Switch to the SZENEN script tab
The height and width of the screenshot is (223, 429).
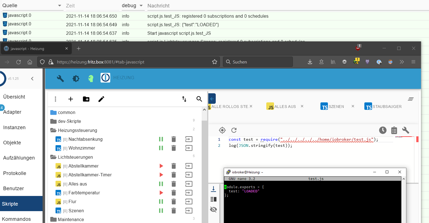coord(336,107)
